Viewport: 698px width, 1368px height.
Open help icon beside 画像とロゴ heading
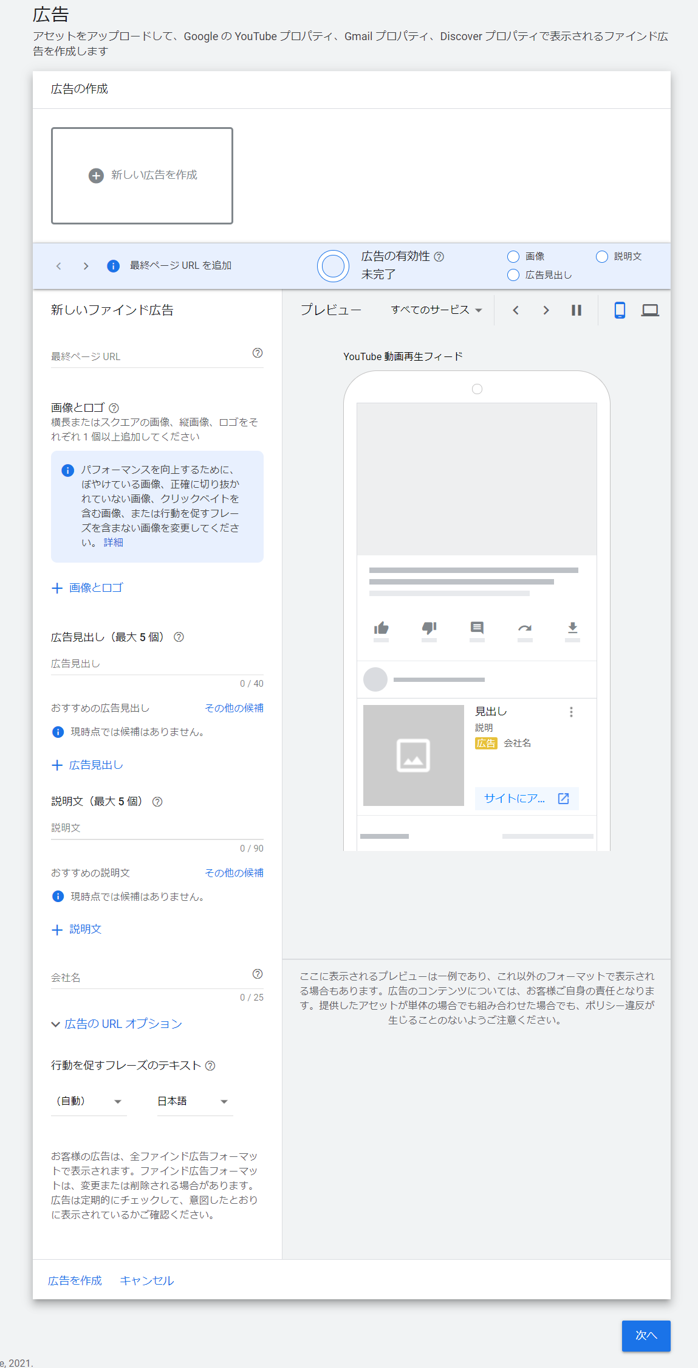[114, 408]
